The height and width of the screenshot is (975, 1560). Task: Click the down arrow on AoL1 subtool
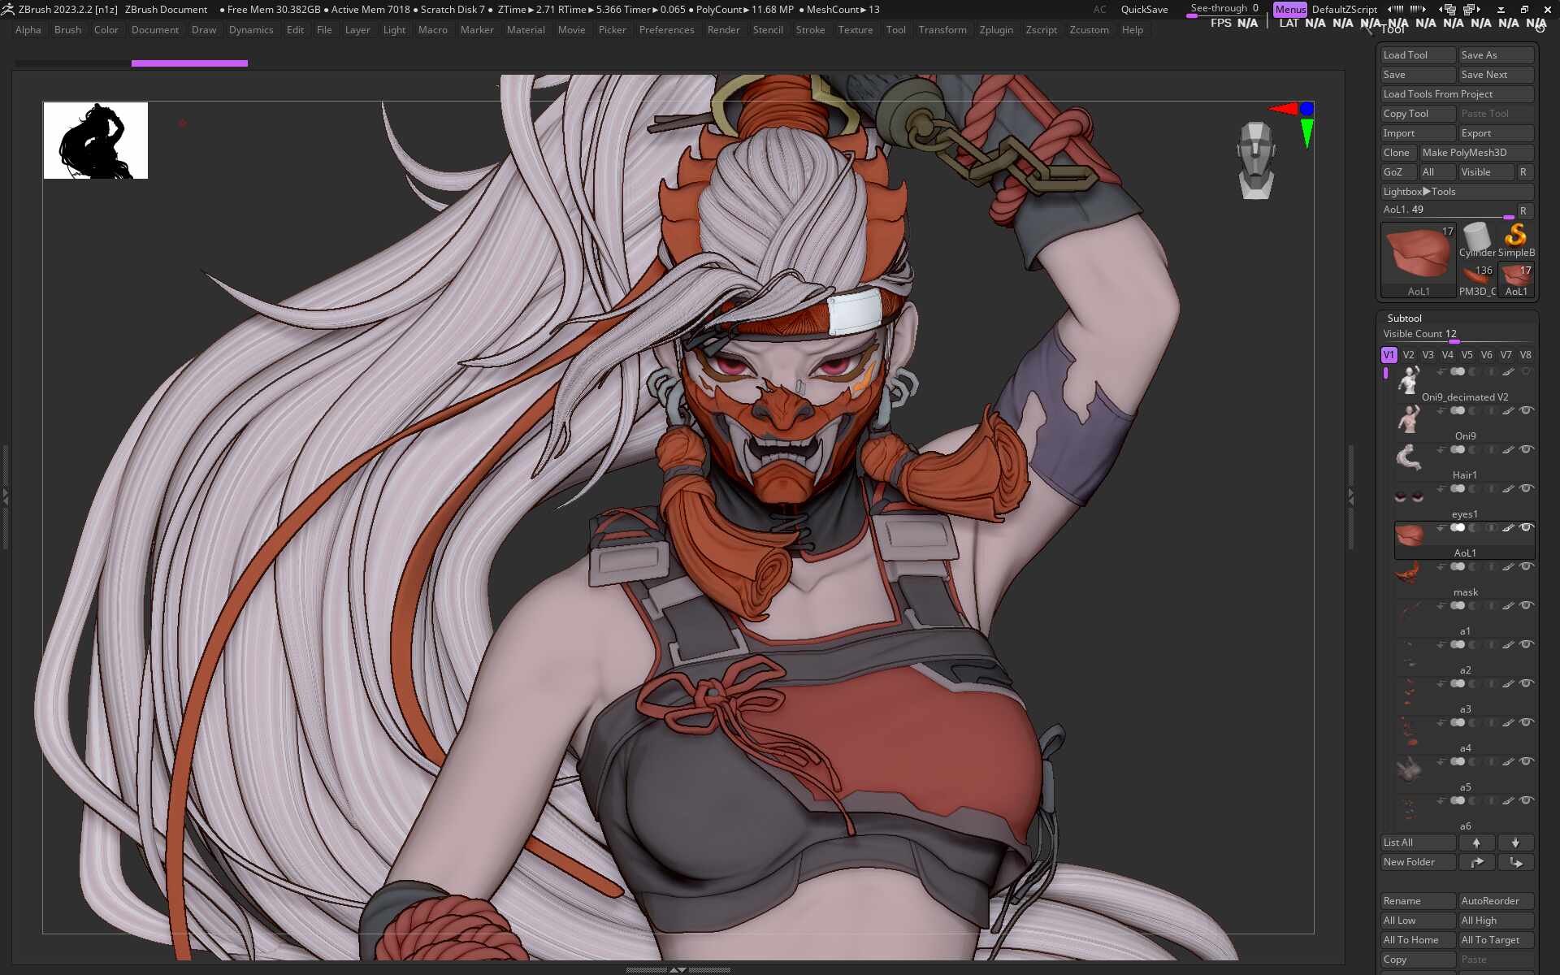tap(1441, 528)
